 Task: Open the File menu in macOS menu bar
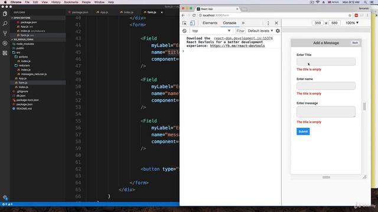click(x=27, y=2)
